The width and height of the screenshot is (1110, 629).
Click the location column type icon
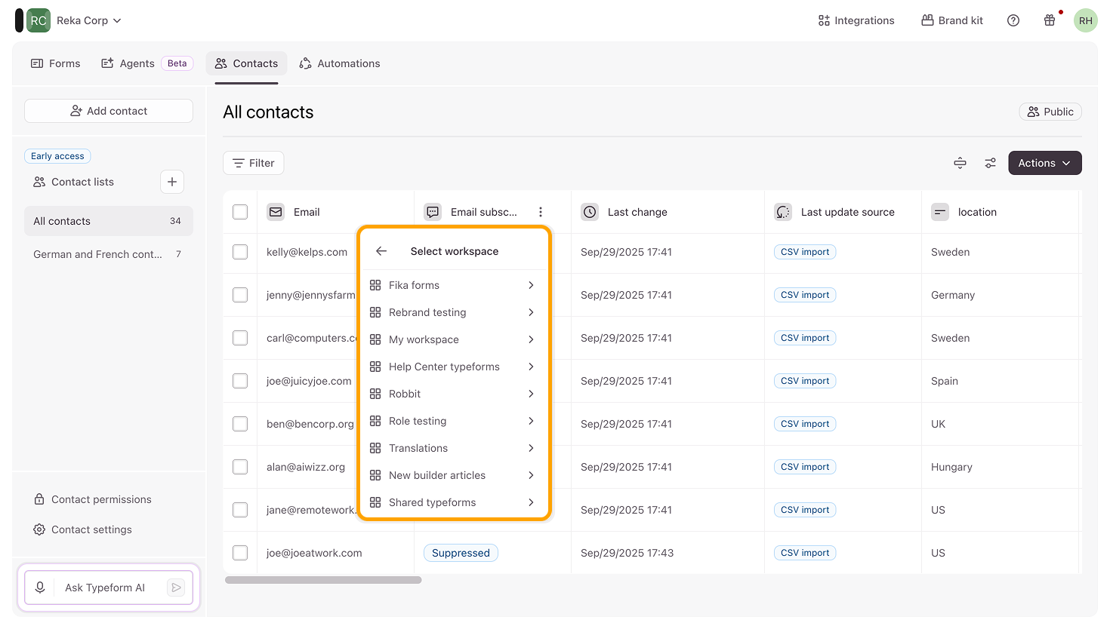point(940,212)
